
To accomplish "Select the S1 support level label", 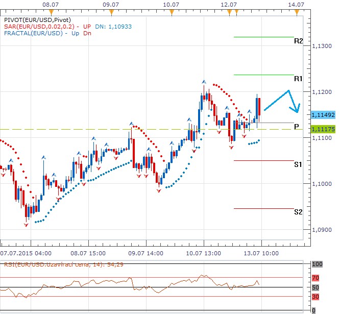I will 299,164.
